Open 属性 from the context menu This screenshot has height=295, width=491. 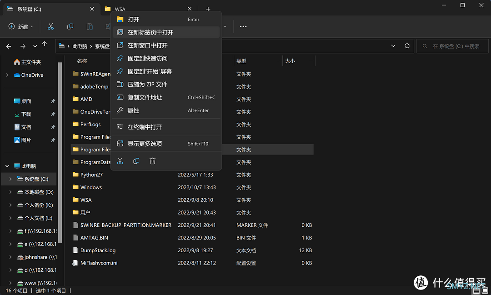[166, 110]
